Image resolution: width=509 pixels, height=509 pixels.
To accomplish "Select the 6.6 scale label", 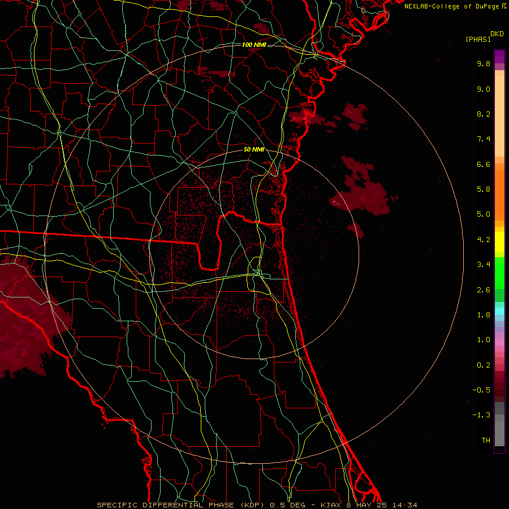I will click(x=484, y=164).
